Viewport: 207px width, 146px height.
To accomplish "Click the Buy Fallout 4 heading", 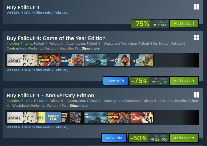I will click(x=23, y=7).
